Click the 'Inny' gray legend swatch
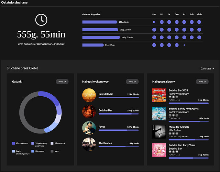This screenshot has width=220, height=172. [x=52, y=151]
